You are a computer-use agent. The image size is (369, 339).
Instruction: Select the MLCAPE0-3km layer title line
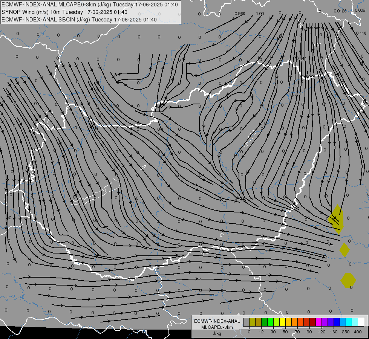pyautogui.click(x=90, y=5)
